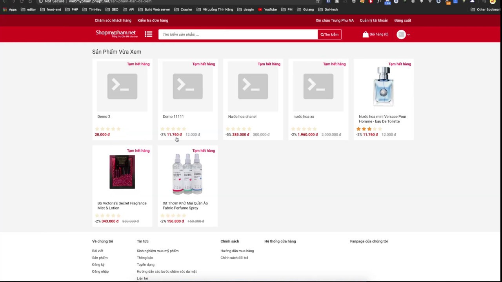
Task: Open footer link Thông báo
Action: (x=145, y=258)
